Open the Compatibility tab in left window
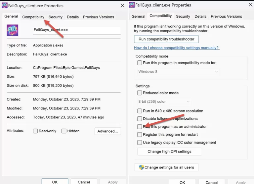Screen dimensions: 254x184 click(x=33, y=17)
